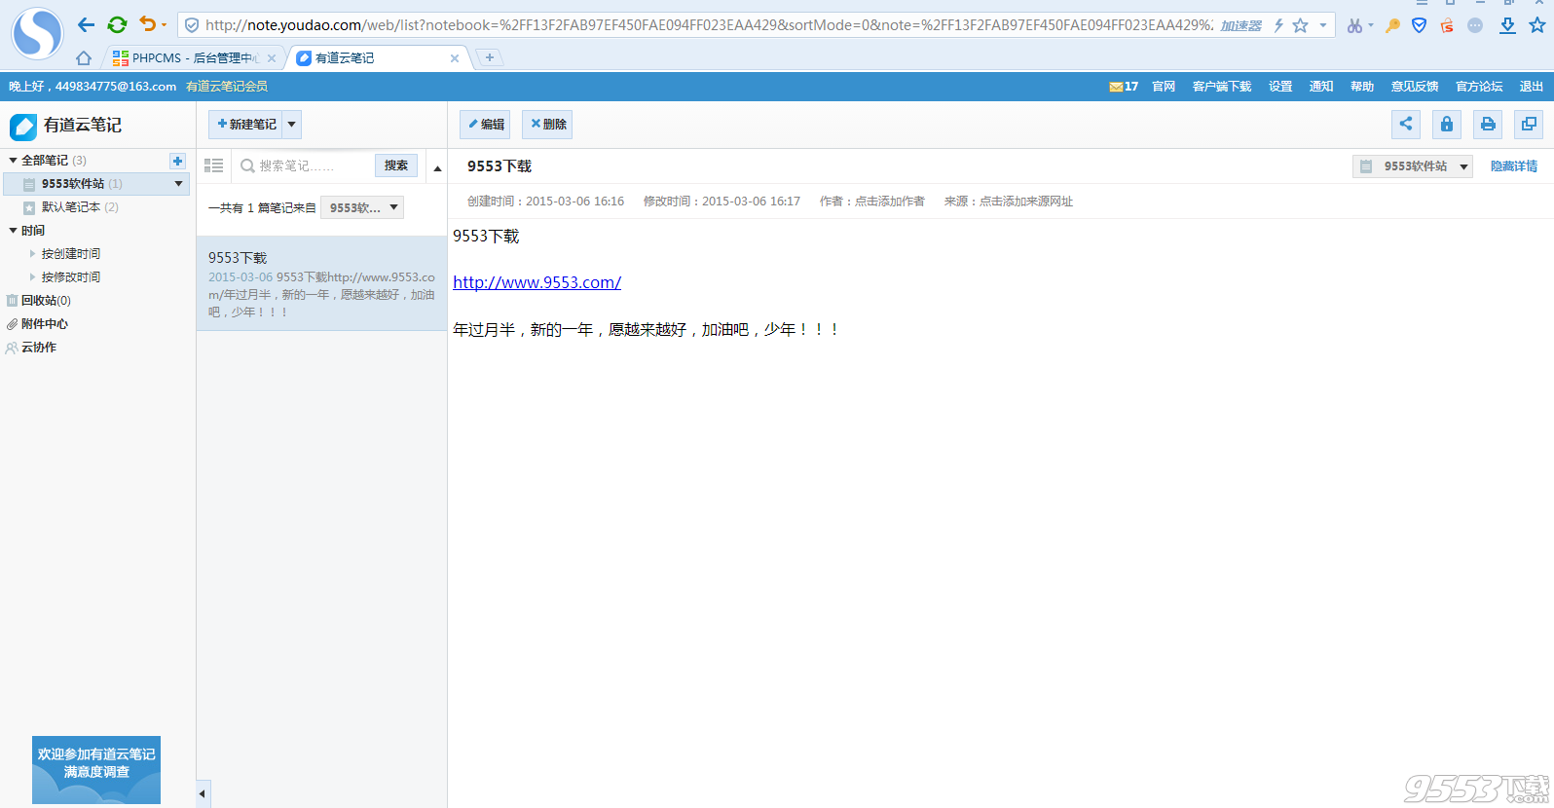Click 隐藏详情 link
The height and width of the screenshot is (808, 1554).
[1514, 166]
